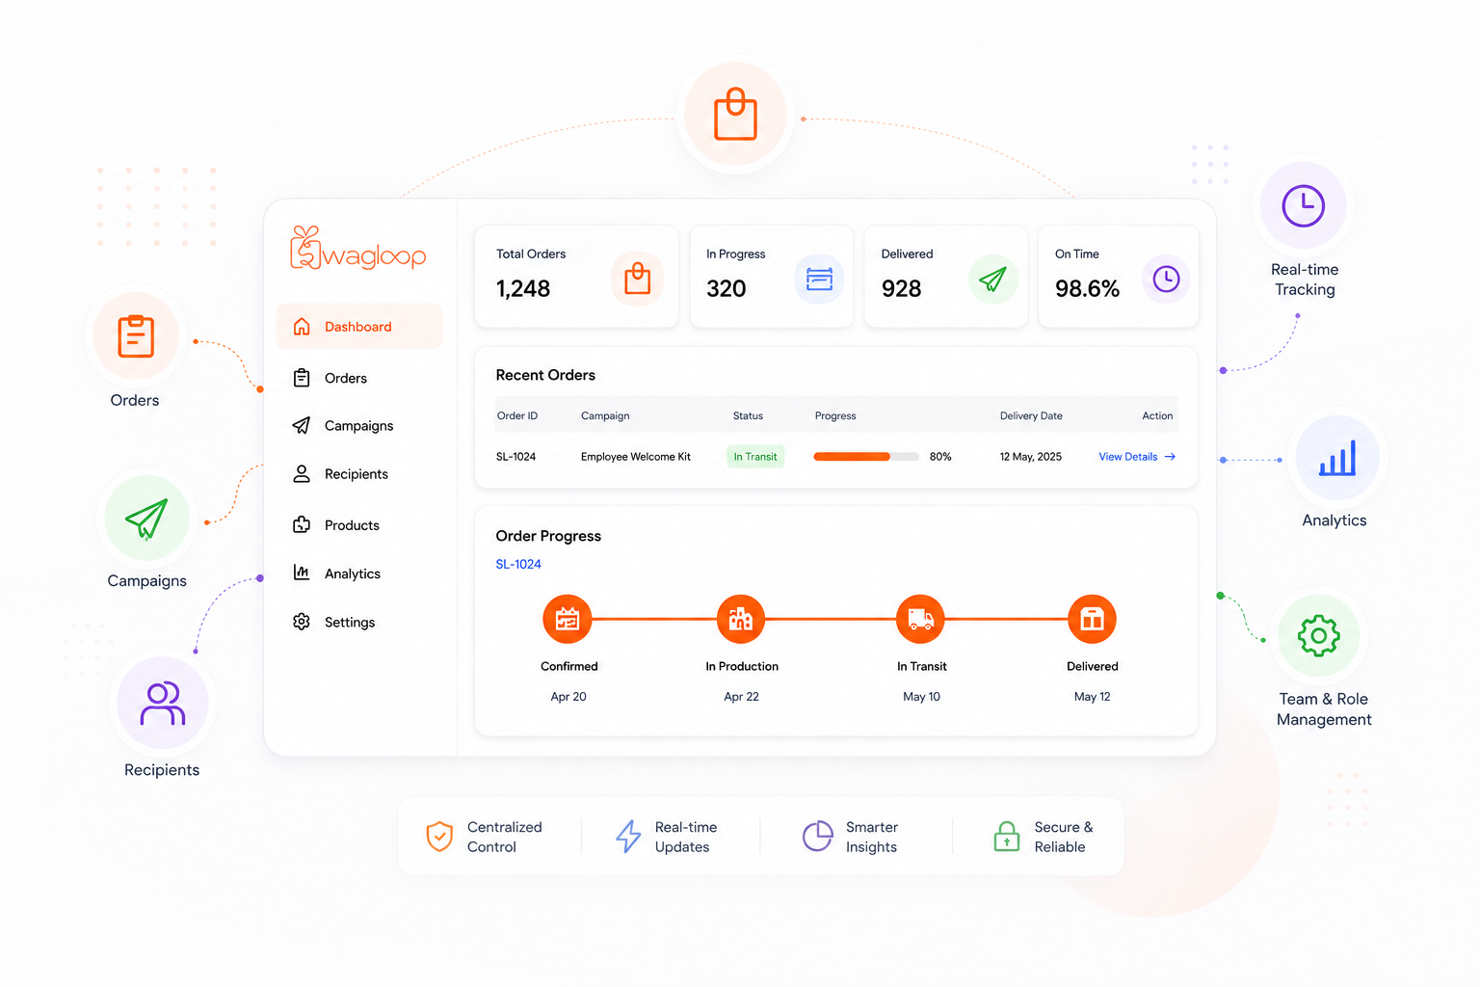The height and width of the screenshot is (987, 1480).
Task: Click the Recent Orders heading
Action: pos(545,375)
